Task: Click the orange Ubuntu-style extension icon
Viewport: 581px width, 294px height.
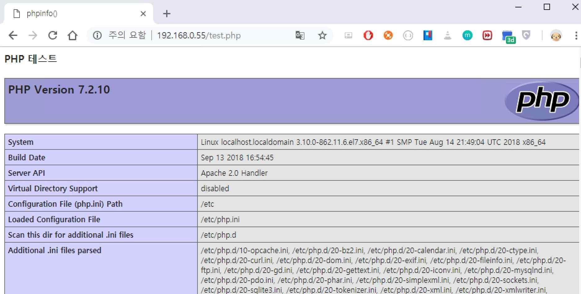Action: [x=388, y=35]
